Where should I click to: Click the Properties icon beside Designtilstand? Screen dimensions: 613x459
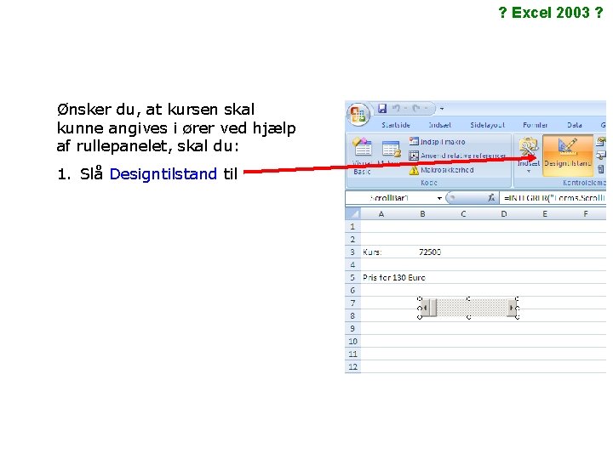coord(600,142)
